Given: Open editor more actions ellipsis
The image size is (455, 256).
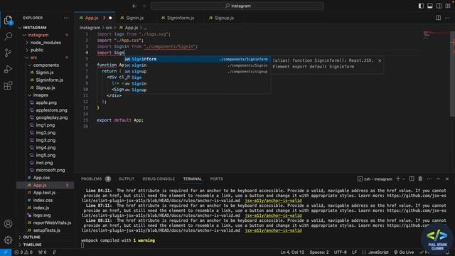Looking at the screenshot, I should (x=447, y=18).
